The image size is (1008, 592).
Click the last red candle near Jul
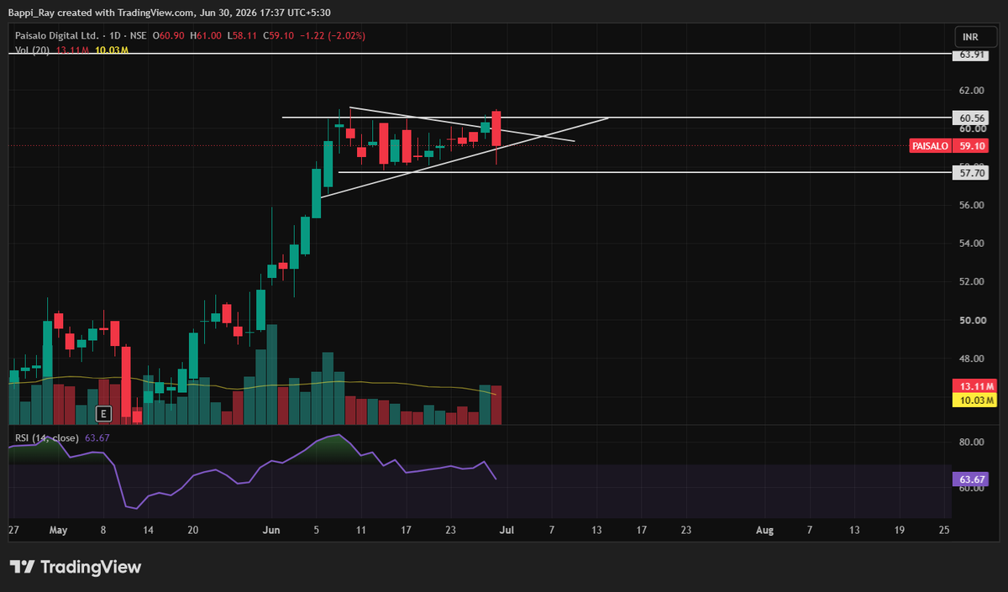pyautogui.click(x=496, y=128)
